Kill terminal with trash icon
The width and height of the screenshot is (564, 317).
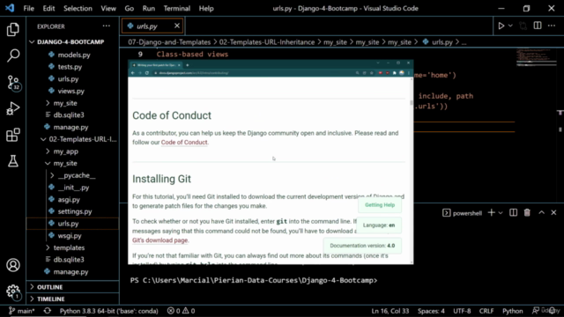527,213
